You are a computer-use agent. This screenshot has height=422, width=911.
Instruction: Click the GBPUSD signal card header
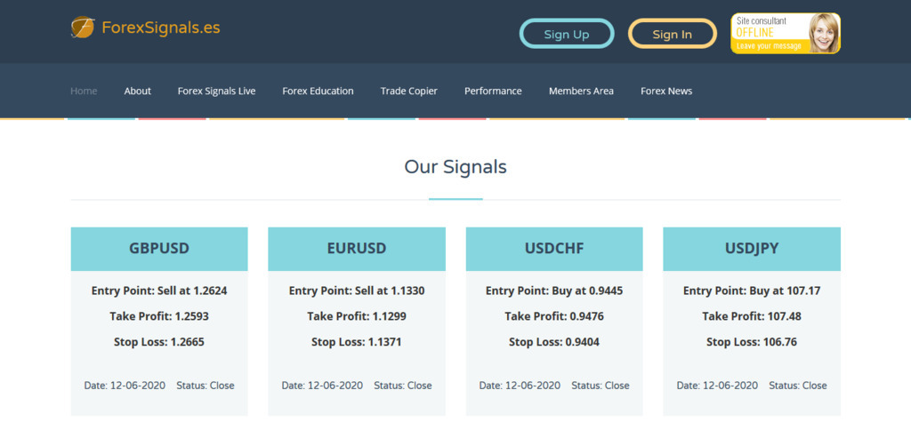click(x=159, y=249)
